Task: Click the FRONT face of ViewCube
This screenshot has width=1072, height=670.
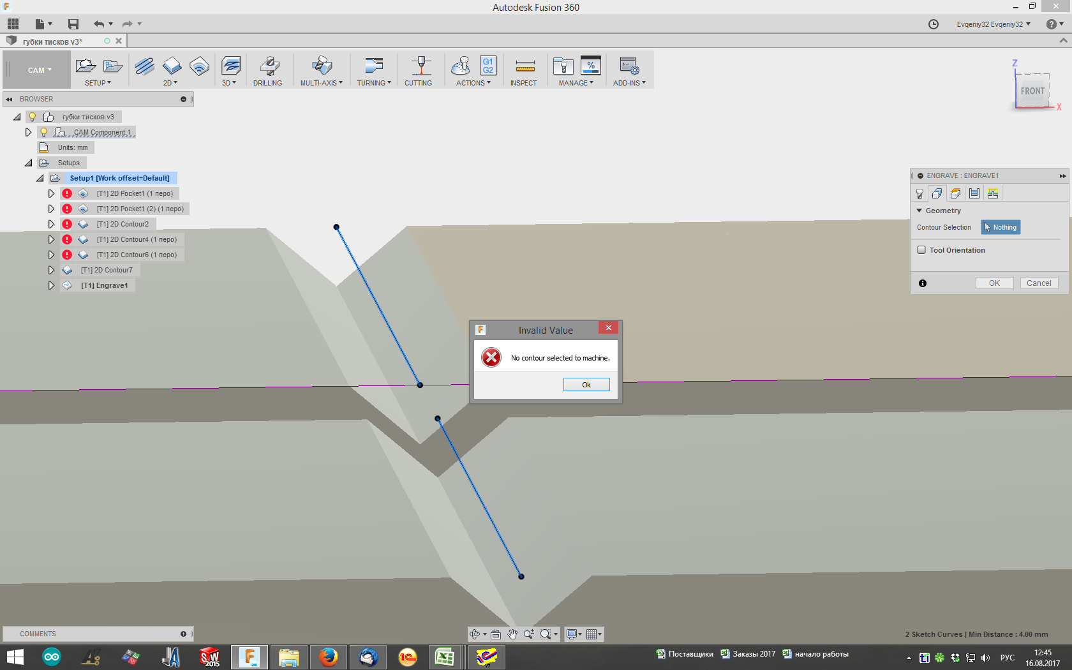Action: (1032, 91)
